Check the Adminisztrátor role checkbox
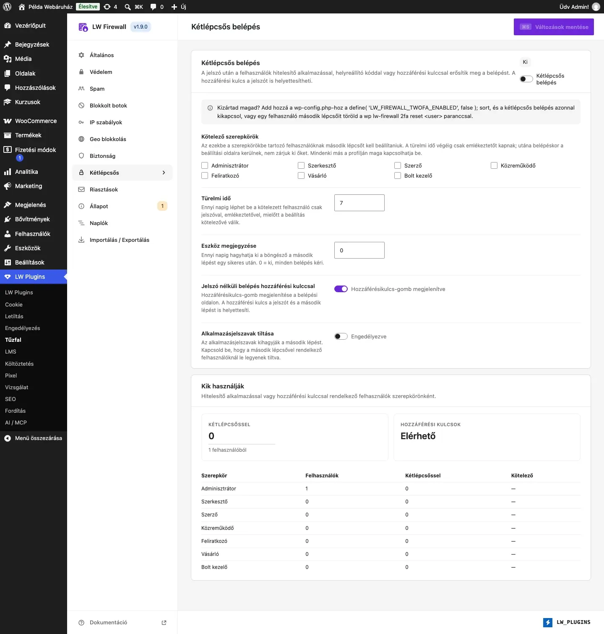Image resolution: width=604 pixels, height=634 pixels. [205, 165]
